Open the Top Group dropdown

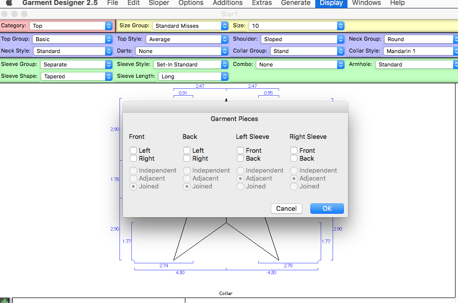pos(72,39)
